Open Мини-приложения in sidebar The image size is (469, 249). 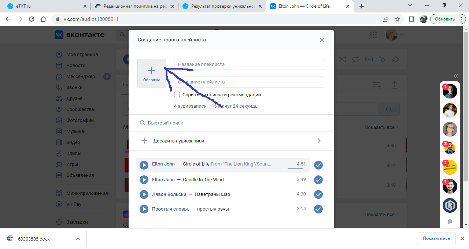tap(87, 193)
